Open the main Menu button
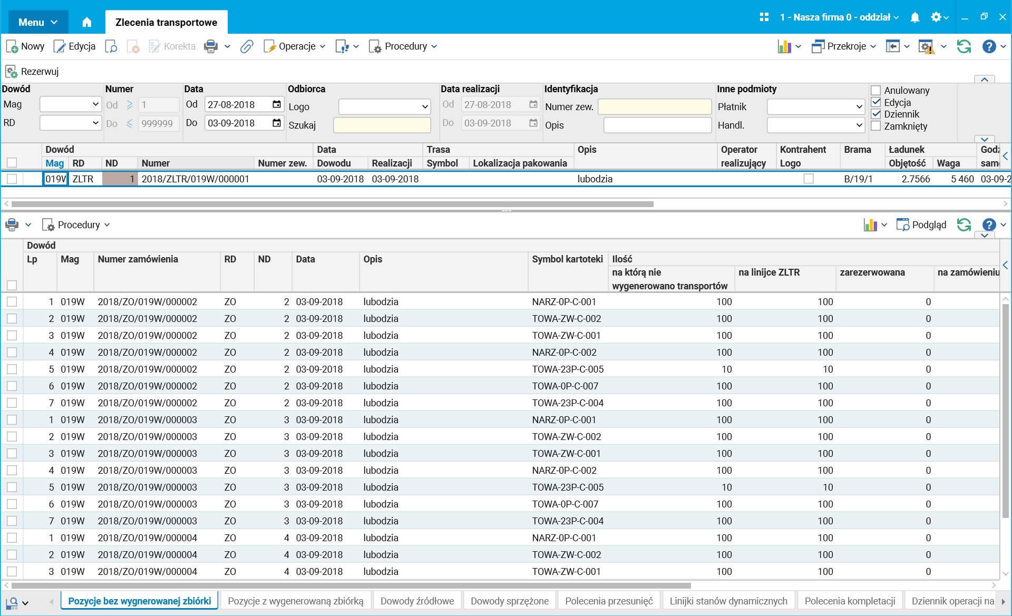The image size is (1012, 616). click(37, 22)
